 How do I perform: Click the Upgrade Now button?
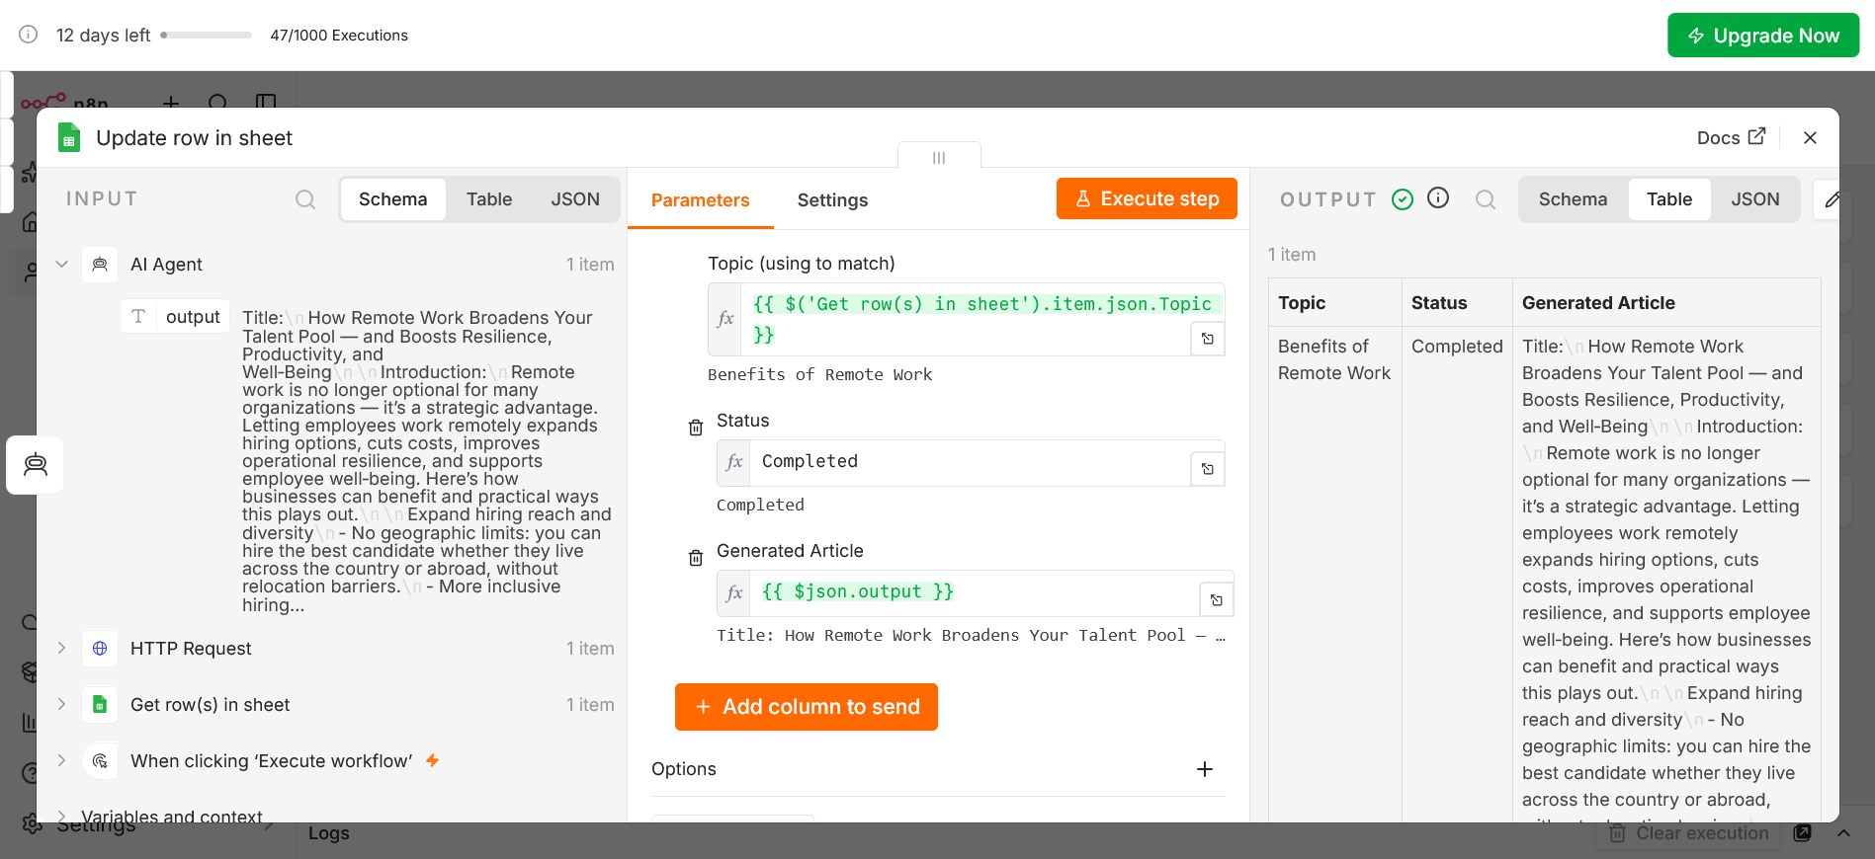pos(1763,36)
